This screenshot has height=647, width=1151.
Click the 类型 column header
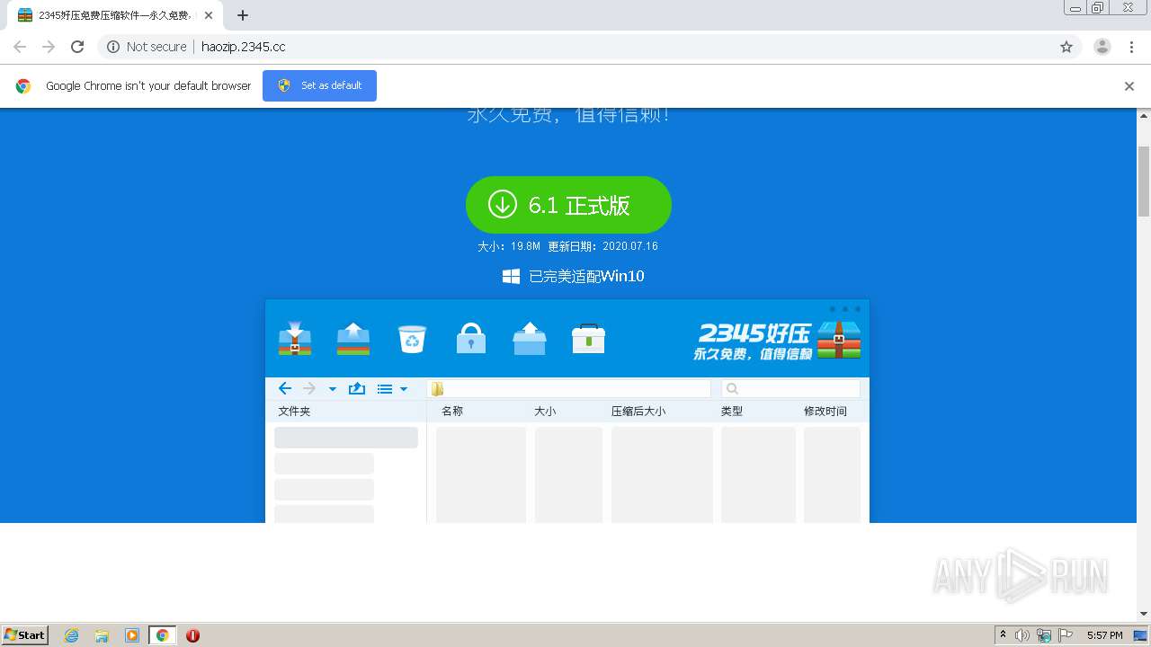(x=732, y=411)
